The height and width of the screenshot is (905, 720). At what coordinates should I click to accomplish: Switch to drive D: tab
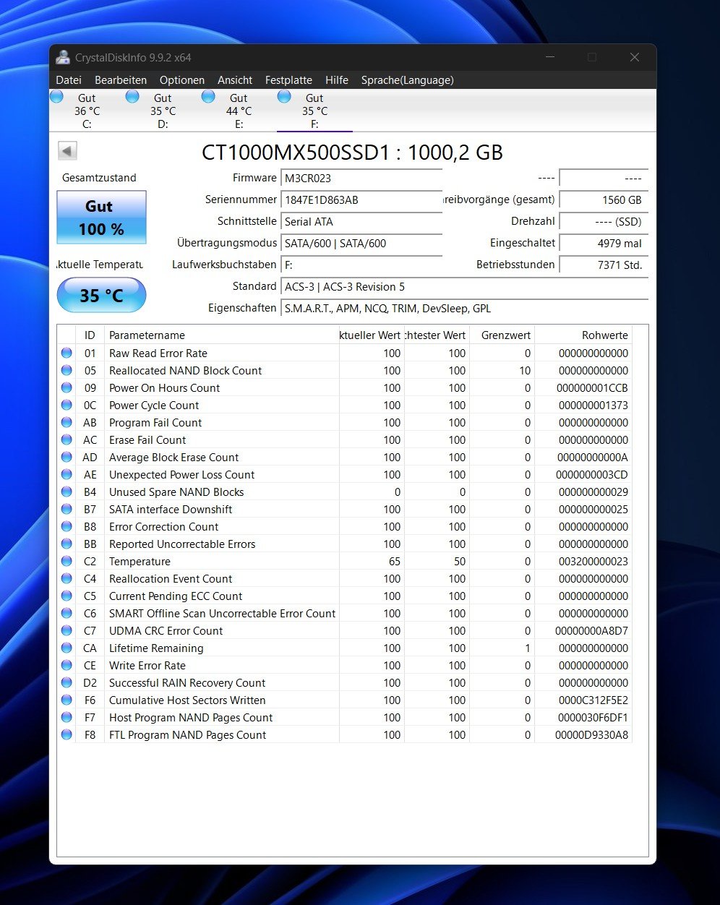pos(163,111)
